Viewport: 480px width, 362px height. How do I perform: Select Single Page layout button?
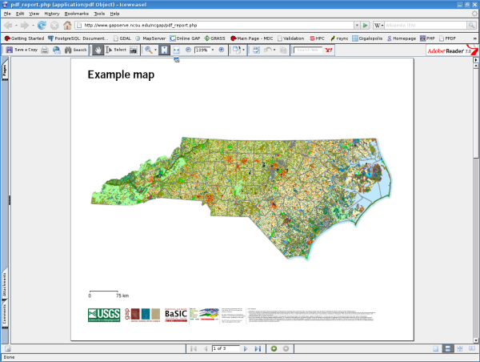click(x=435, y=349)
